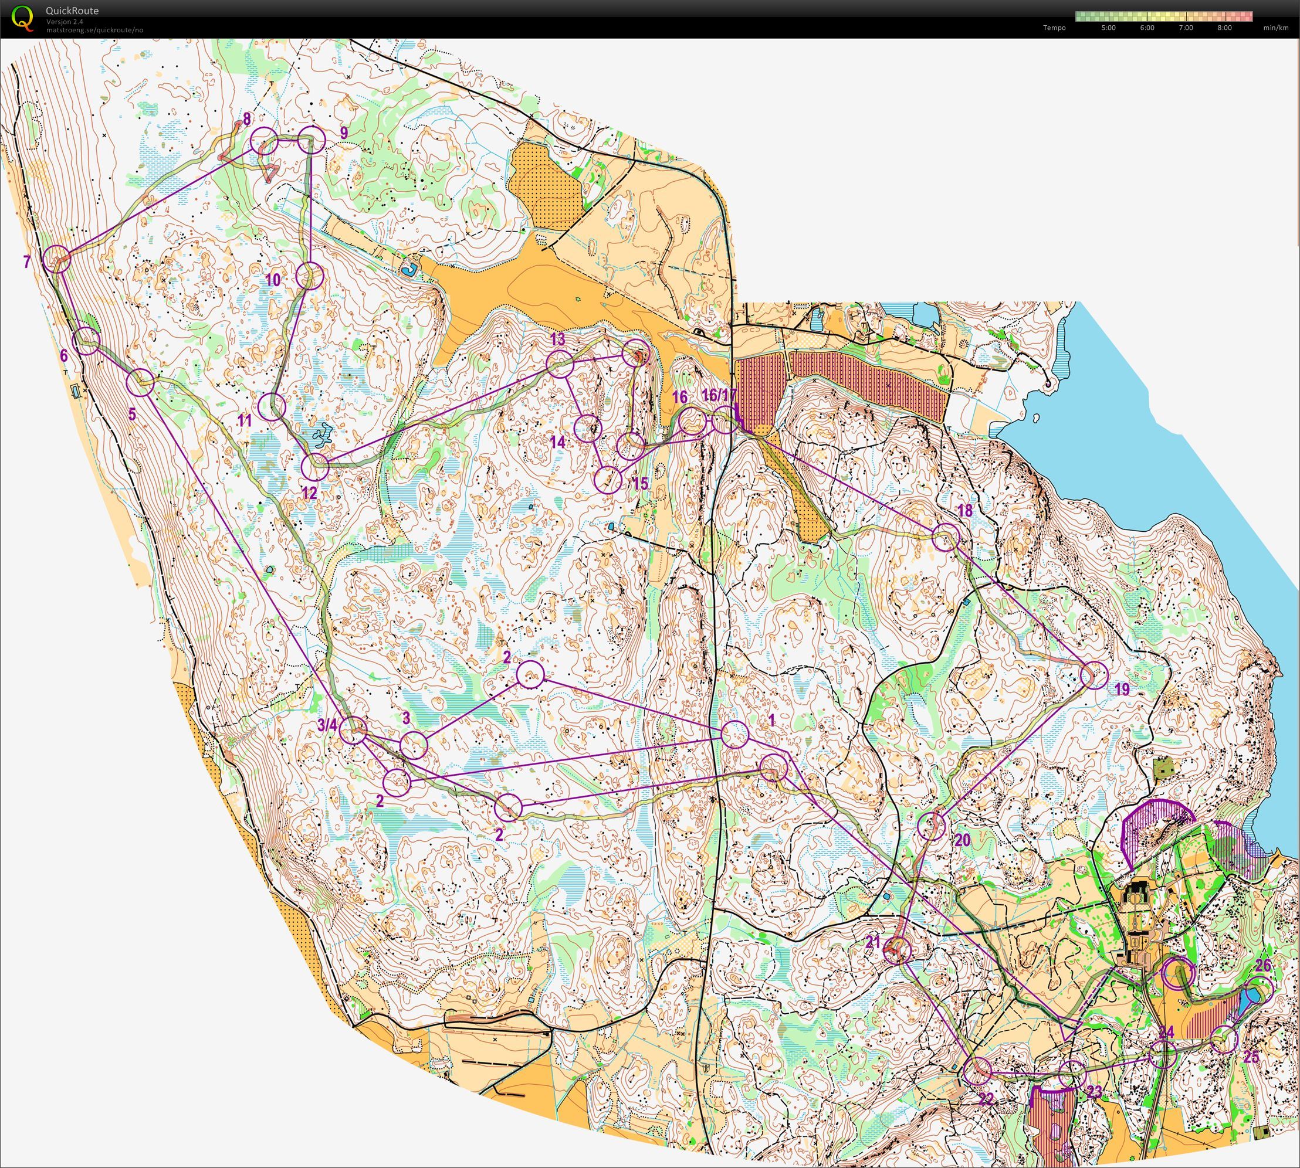Click the control number label 14
The image size is (1300, 1168).
557,442
